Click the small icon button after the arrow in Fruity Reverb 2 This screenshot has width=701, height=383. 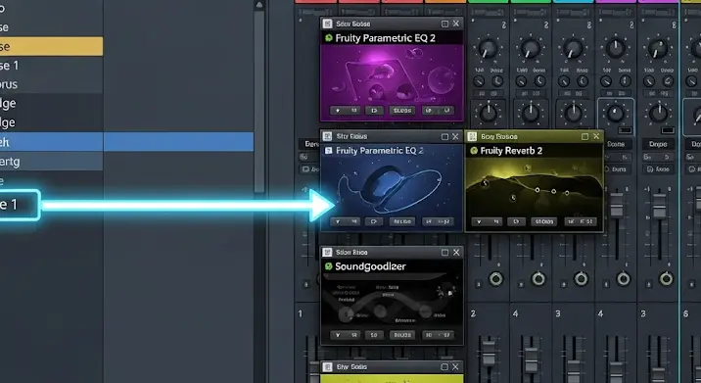516,221
